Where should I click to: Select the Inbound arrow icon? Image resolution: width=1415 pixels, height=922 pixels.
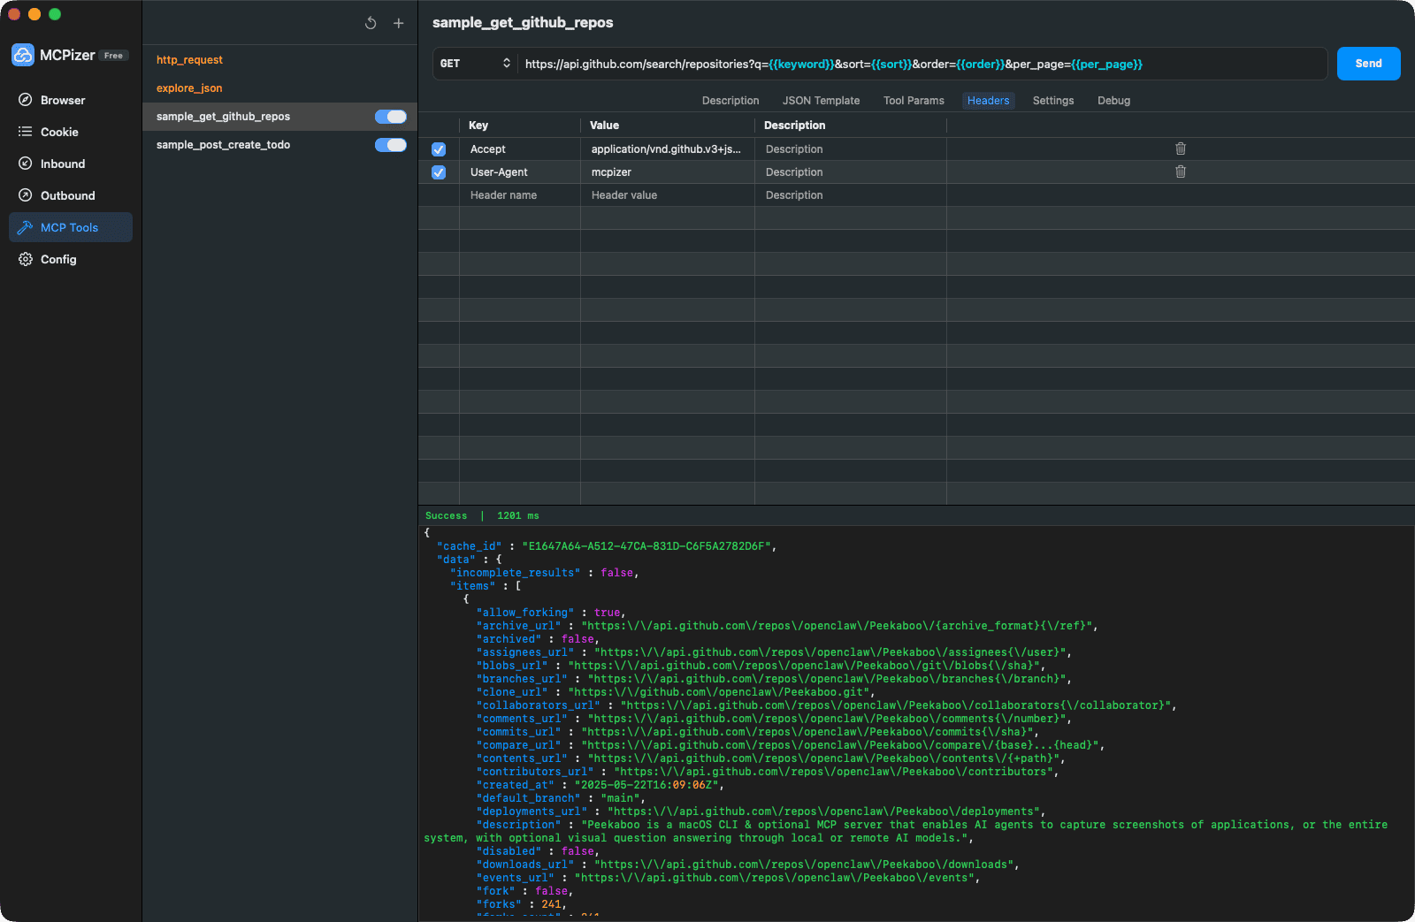point(26,164)
